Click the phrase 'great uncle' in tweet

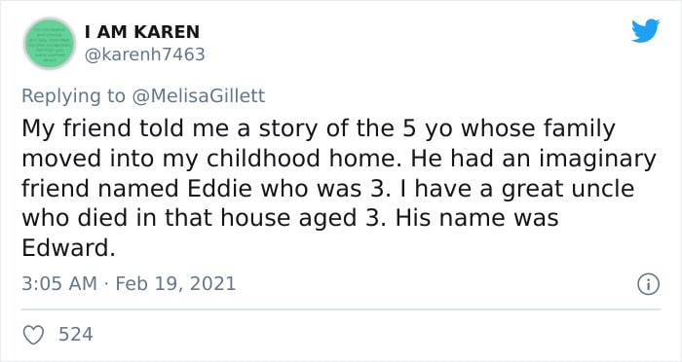[x=568, y=190]
